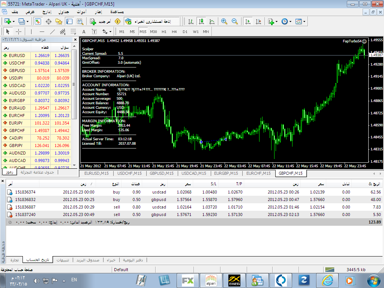The height and width of the screenshot is (288, 384).
Task: Open the تجارة terminal tab
Action: pyautogui.click(x=15, y=260)
